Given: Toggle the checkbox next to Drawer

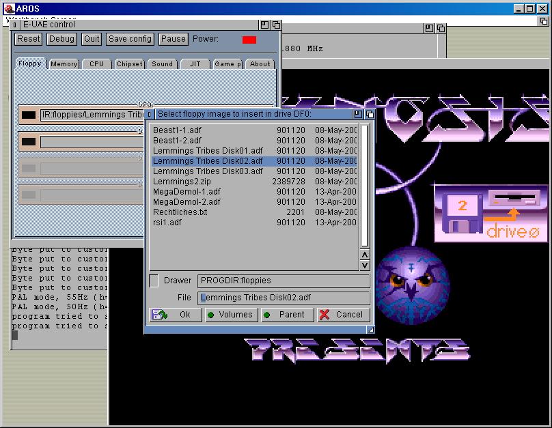Looking at the screenshot, I should coord(154,281).
